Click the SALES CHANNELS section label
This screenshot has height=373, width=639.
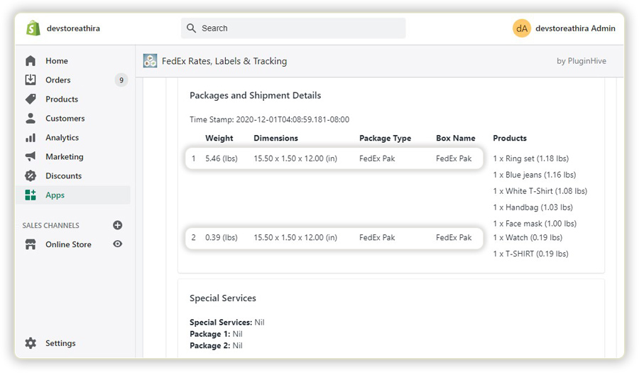(x=51, y=225)
